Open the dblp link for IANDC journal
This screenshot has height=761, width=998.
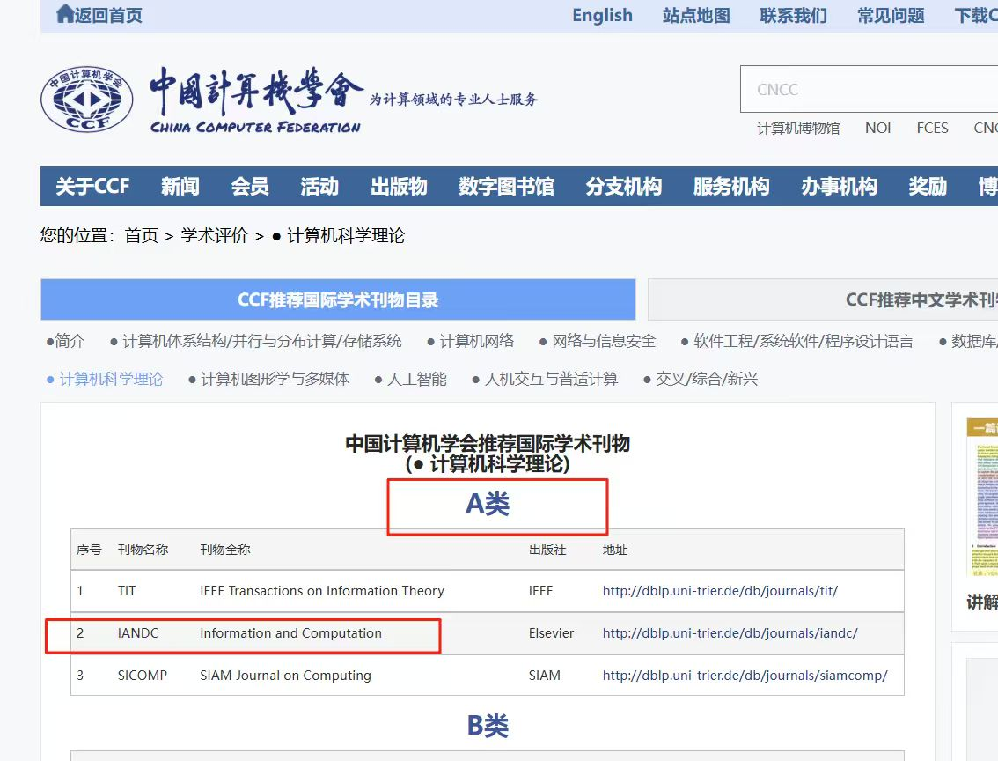[730, 633]
